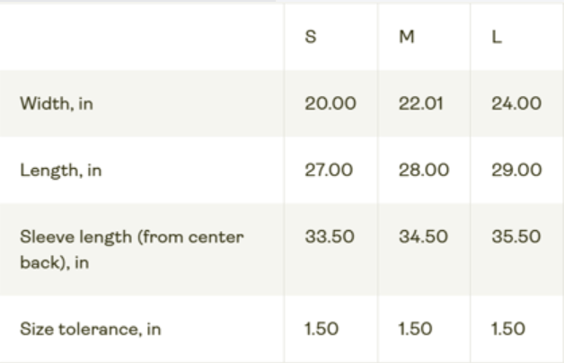Viewport: 564px width, 363px height.
Task: Select length value 29.00 for L
Action: [516, 170]
